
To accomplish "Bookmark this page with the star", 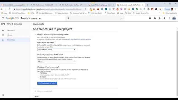I will (x=86, y=9).
